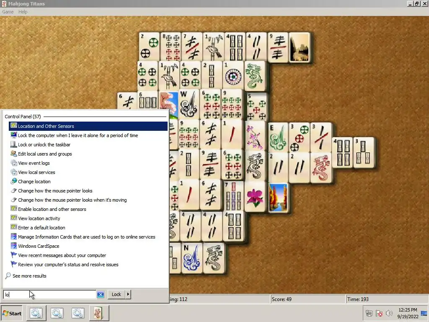
Task: Select Lock or unlock the taskbar result
Action: pos(88,145)
